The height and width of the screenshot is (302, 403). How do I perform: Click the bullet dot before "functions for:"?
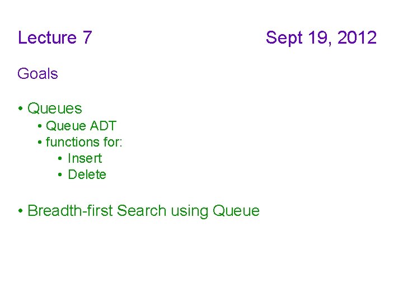[40, 142]
